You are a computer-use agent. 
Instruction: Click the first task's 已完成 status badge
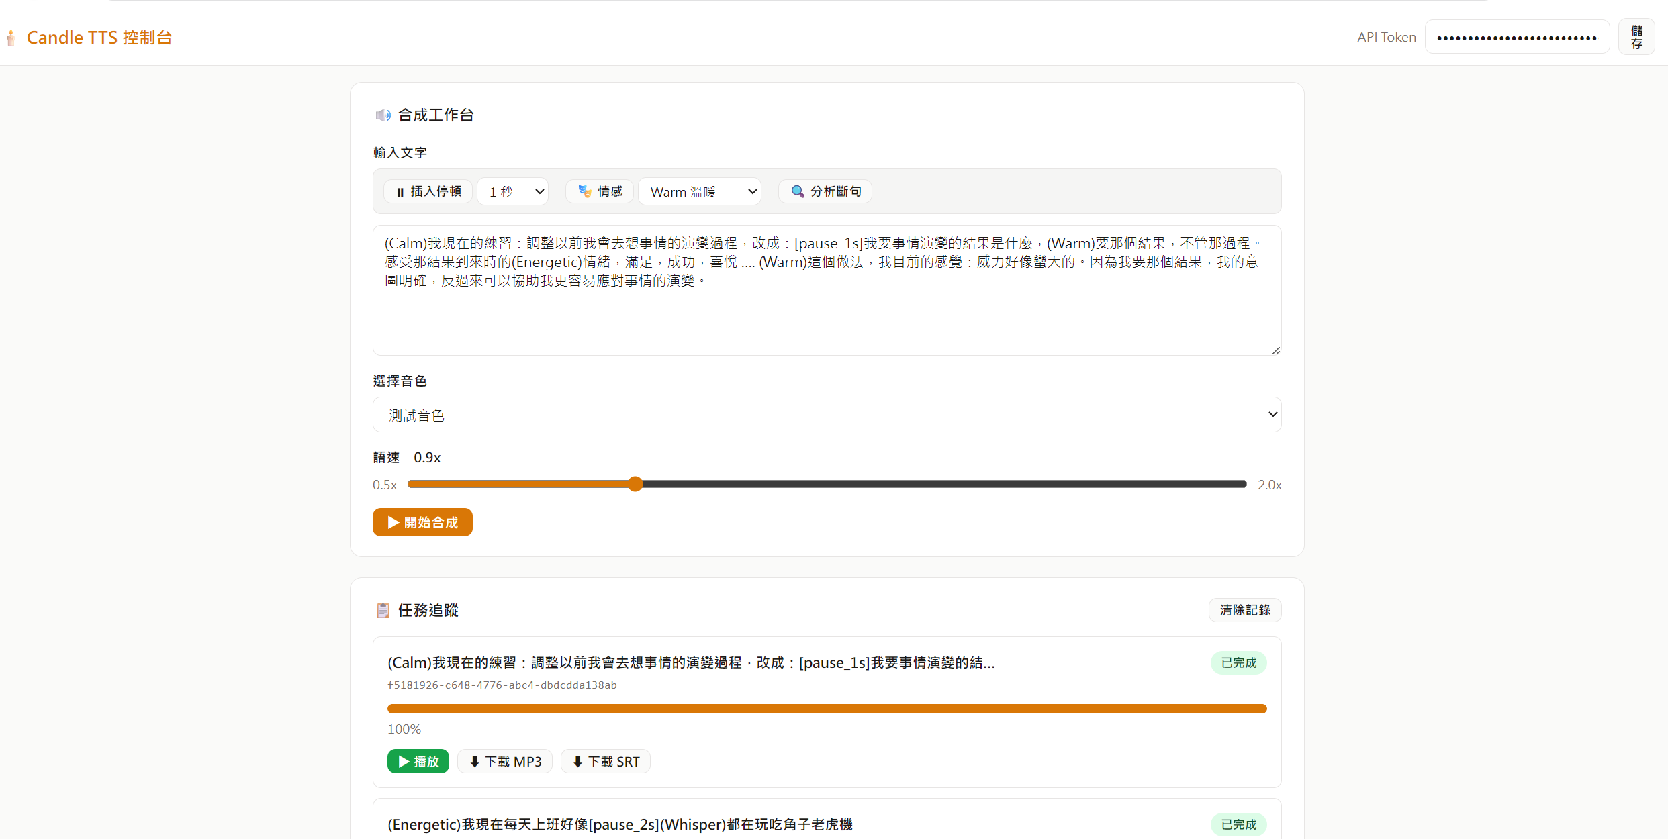click(x=1238, y=662)
